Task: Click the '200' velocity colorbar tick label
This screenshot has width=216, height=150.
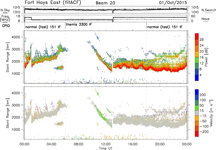Action: coord(203,95)
